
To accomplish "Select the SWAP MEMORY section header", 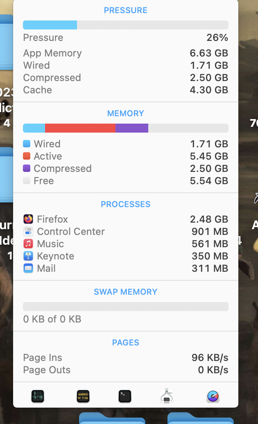I will [x=125, y=292].
